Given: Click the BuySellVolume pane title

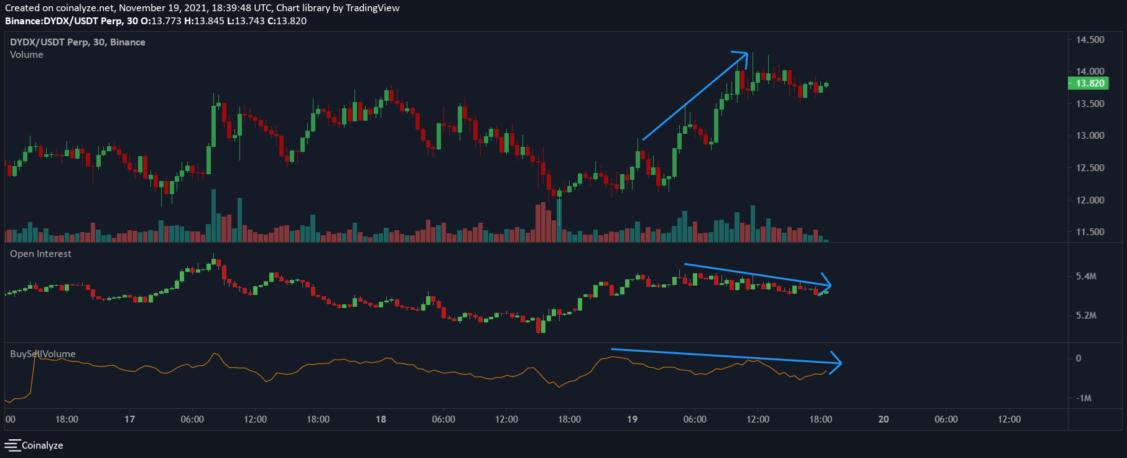Looking at the screenshot, I should (x=43, y=354).
